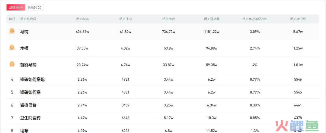Click the gold rank 1 medal icon
The width and height of the screenshot is (326, 133).
(x=12, y=31)
